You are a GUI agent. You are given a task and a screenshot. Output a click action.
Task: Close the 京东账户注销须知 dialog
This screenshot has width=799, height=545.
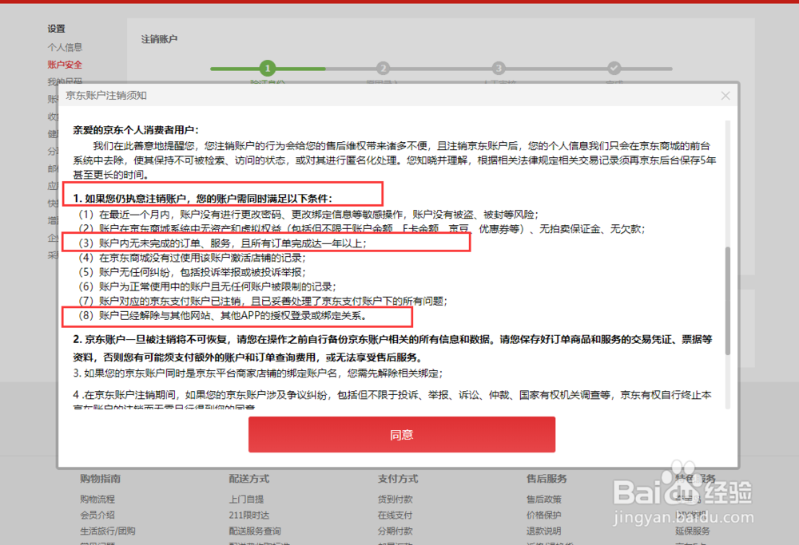point(725,96)
